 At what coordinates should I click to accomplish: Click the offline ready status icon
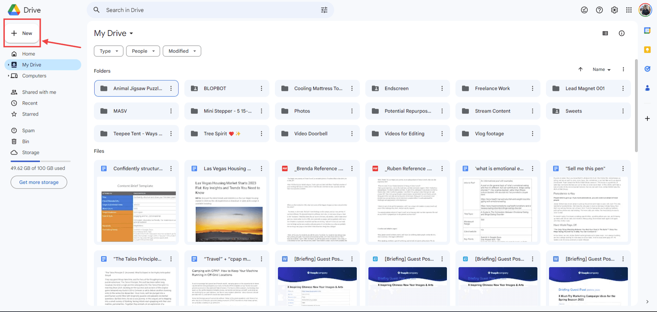584,10
